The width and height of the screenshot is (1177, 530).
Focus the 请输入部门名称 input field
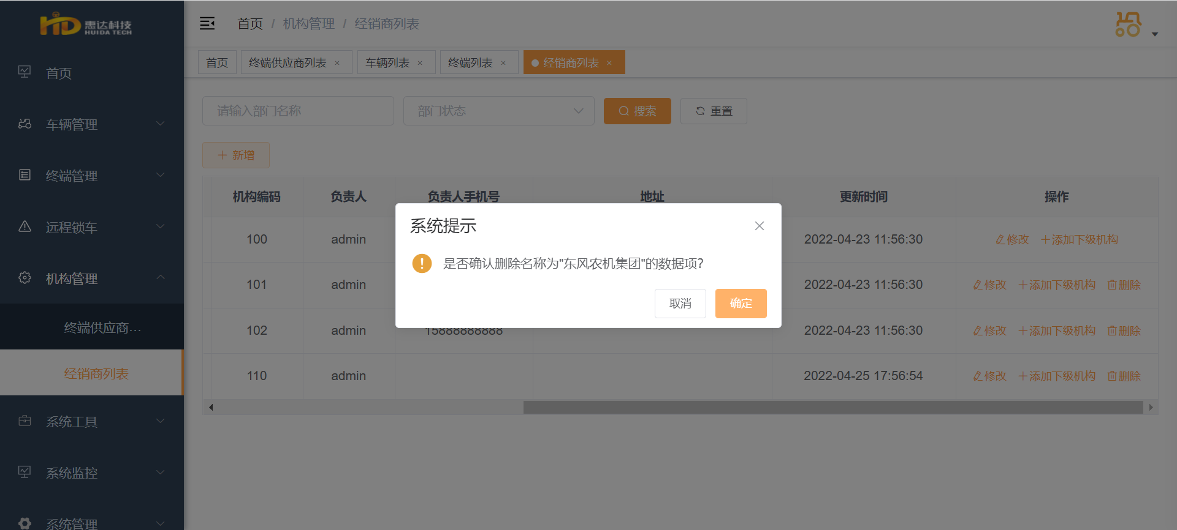(298, 111)
